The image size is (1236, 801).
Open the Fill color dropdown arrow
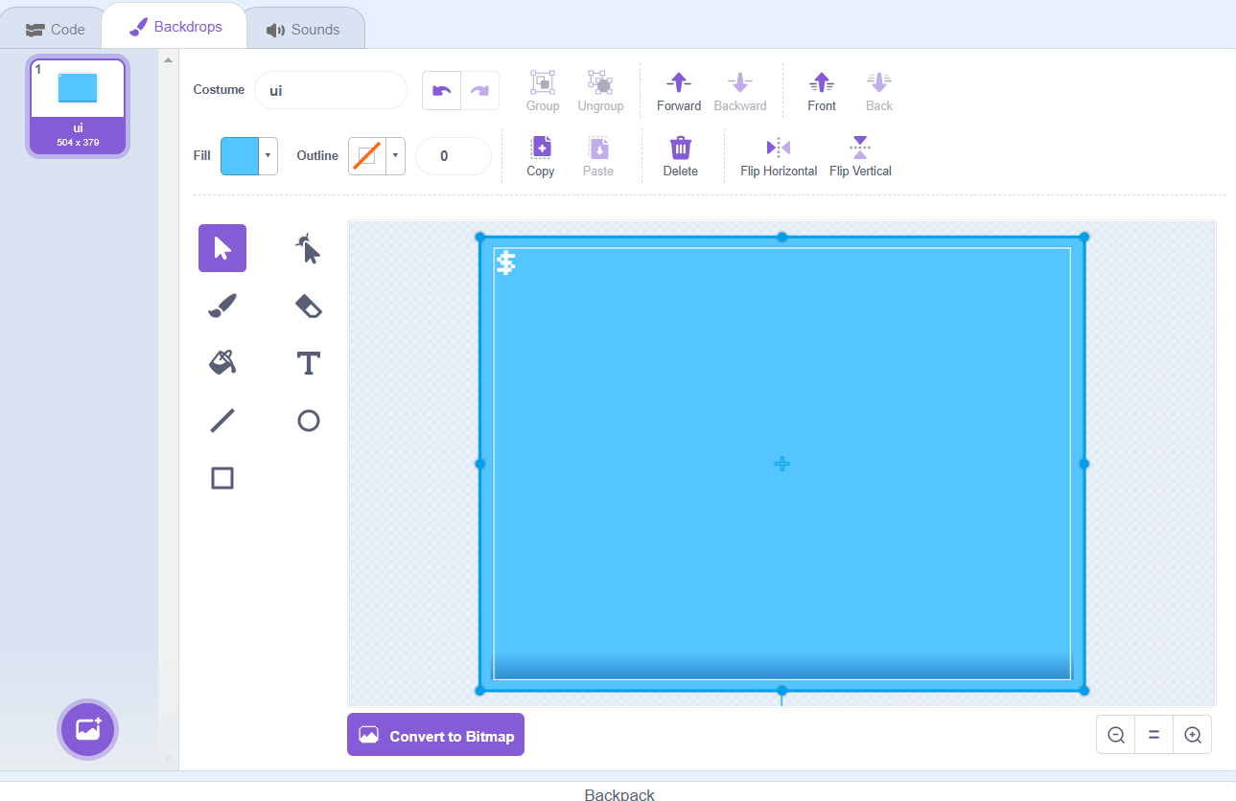coord(268,155)
